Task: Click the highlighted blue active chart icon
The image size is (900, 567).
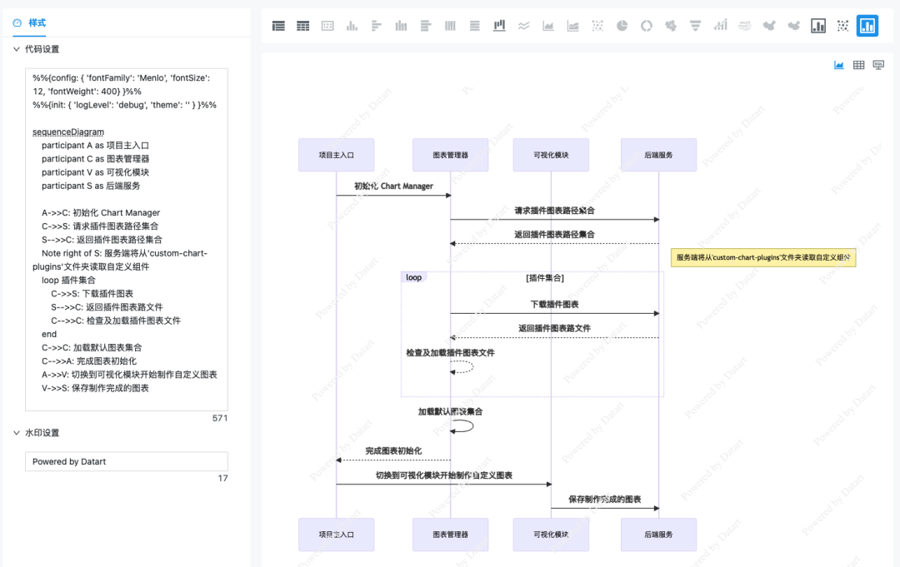Action: [867, 26]
